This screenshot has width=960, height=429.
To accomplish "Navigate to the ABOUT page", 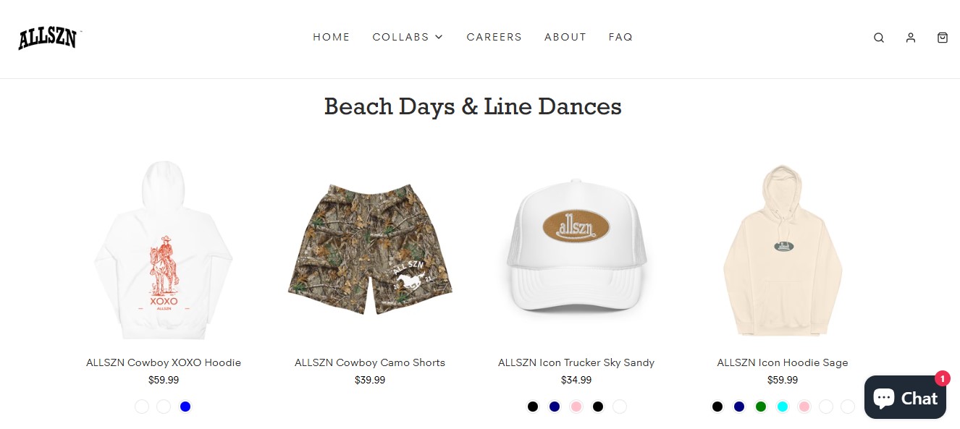I will click(x=565, y=37).
